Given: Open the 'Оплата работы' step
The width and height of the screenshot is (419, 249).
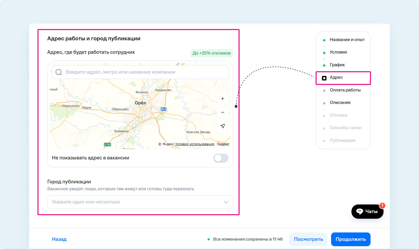Looking at the screenshot, I should [345, 90].
